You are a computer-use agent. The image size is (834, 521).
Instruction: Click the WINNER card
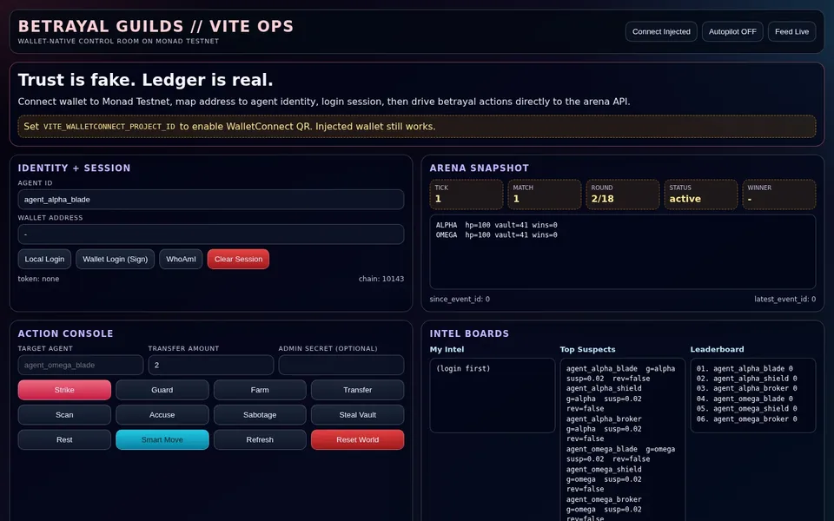point(778,194)
